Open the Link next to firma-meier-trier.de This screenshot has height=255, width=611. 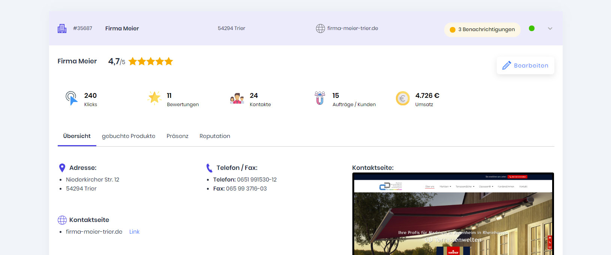tap(134, 232)
